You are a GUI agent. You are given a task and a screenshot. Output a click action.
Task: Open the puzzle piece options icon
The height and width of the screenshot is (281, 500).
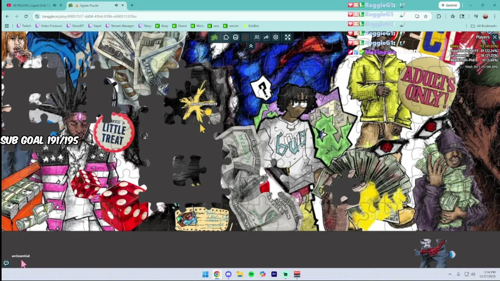226,37
